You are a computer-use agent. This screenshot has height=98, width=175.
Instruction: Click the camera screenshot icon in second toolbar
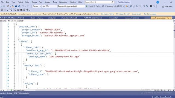18,10
